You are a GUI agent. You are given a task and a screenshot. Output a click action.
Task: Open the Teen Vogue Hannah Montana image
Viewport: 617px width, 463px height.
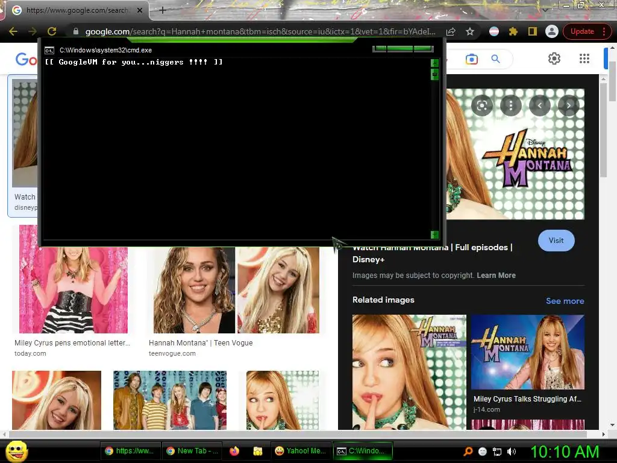[x=236, y=290]
